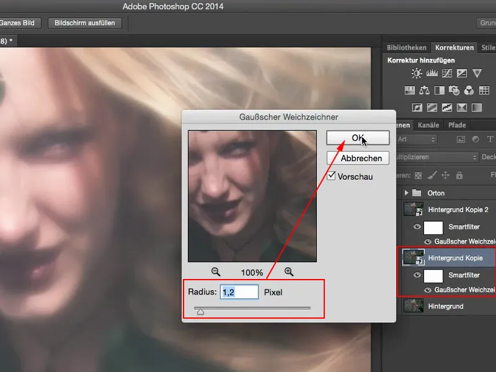Add a Vibrance adjustment
Viewport: 496px width, 372px height.
click(477, 73)
